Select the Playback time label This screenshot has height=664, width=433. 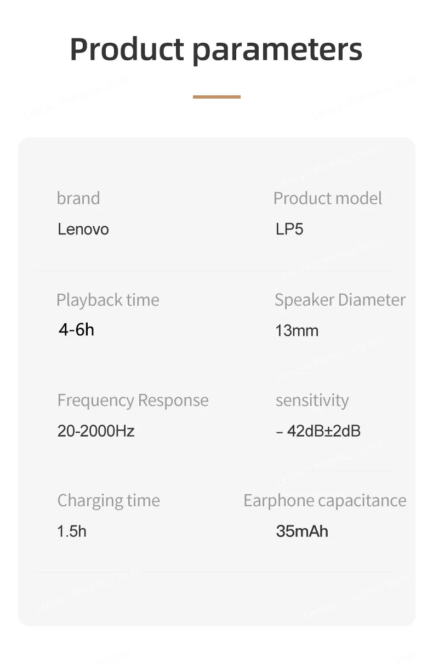108,300
